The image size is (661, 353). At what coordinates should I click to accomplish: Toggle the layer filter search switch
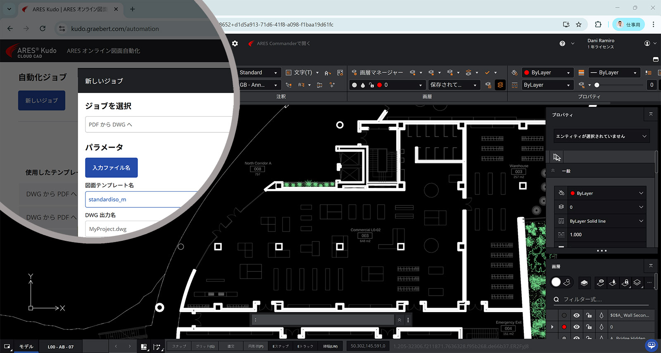tap(561, 282)
